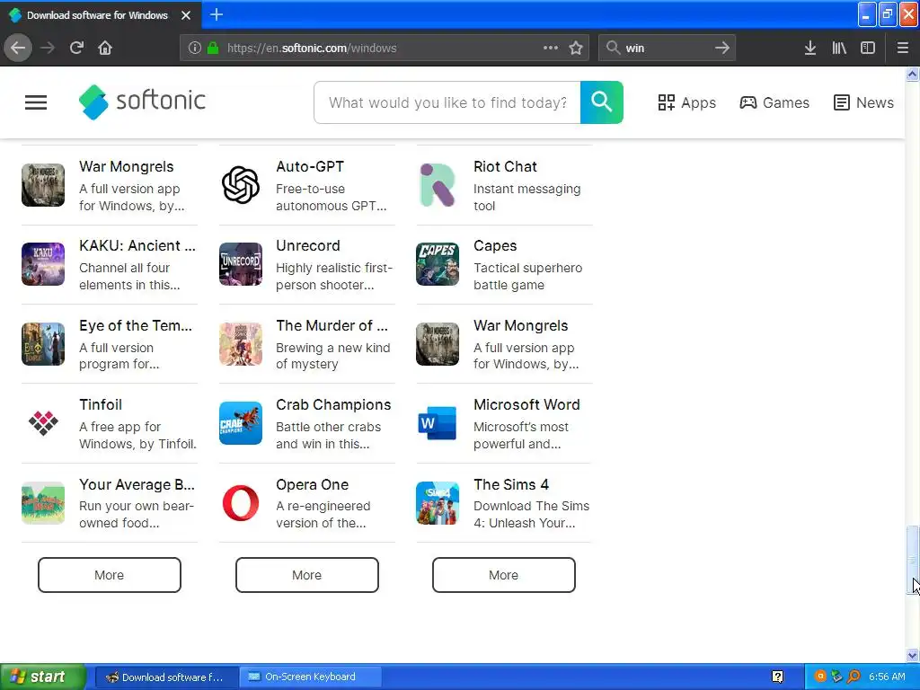This screenshot has width=920, height=690.
Task: Open the Opera One title link
Action: point(312,484)
